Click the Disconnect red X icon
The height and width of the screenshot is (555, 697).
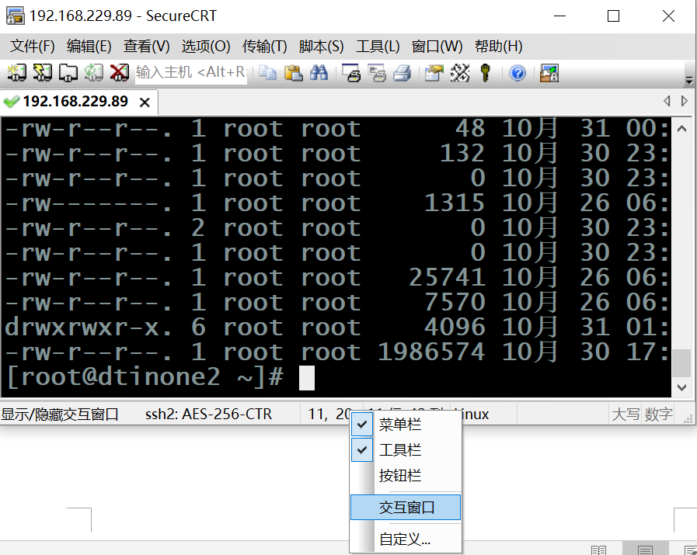coord(119,73)
